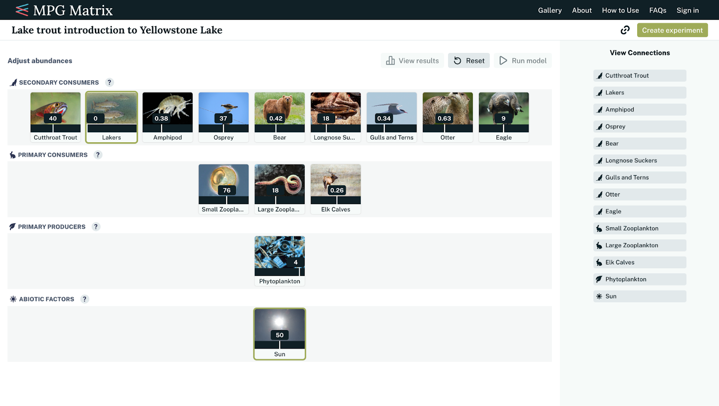
Task: Click the Run model play icon
Action: click(x=503, y=61)
